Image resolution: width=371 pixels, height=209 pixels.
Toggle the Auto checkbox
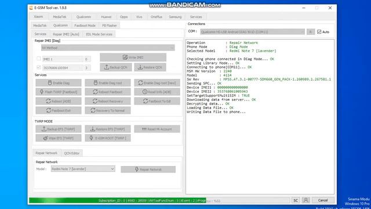tap(319, 32)
